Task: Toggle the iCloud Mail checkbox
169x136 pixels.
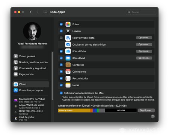Action: click(61, 58)
